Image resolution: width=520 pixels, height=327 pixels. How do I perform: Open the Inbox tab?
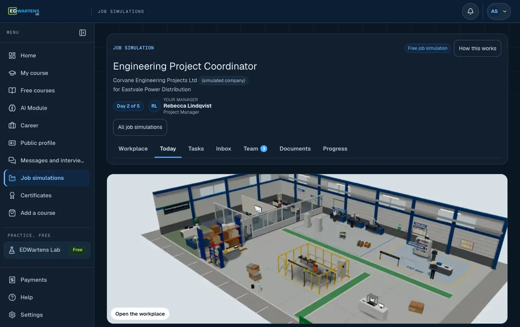(224, 149)
